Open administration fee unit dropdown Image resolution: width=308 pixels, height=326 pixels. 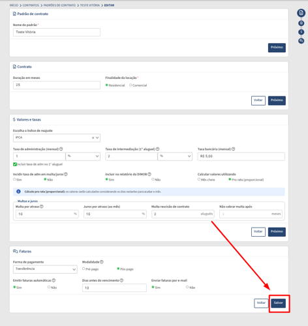point(83,156)
